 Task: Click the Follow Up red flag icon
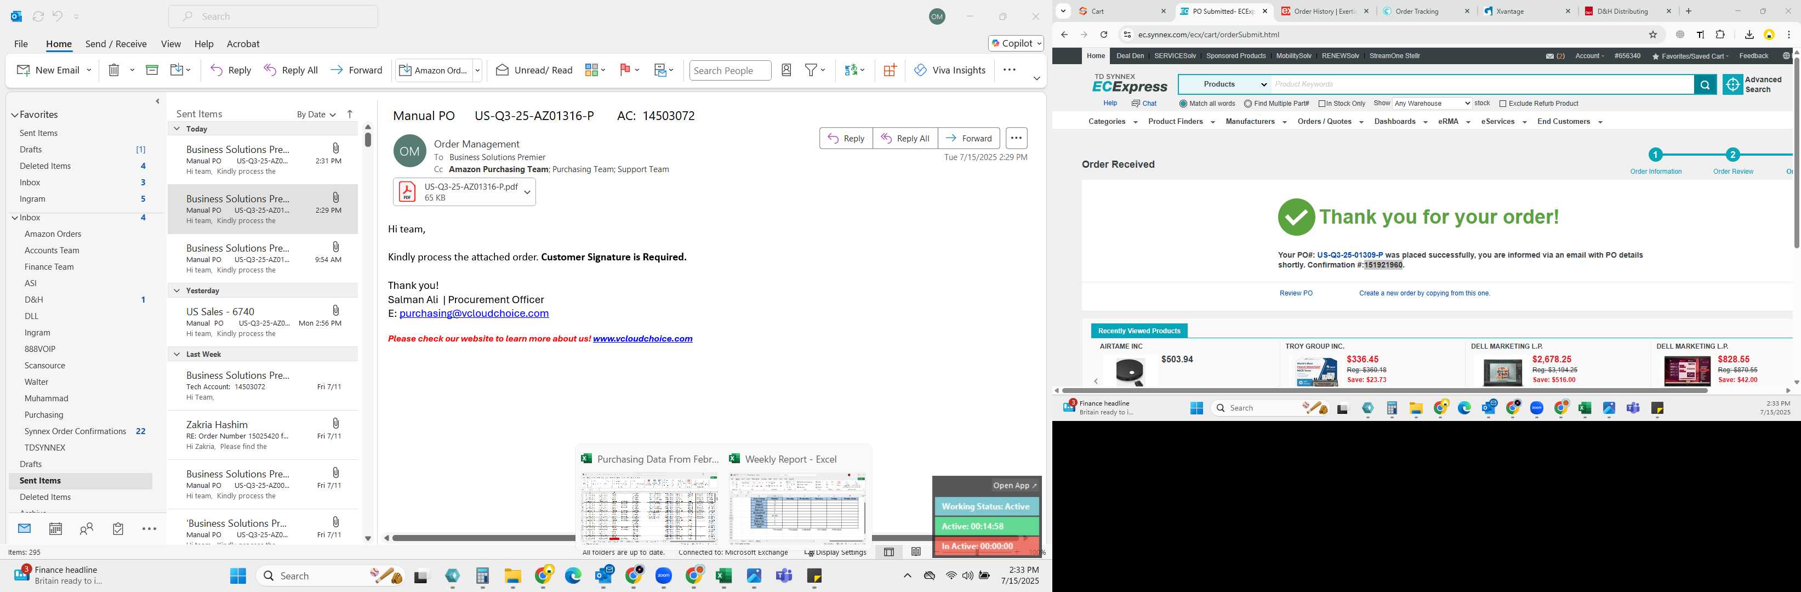pyautogui.click(x=625, y=70)
